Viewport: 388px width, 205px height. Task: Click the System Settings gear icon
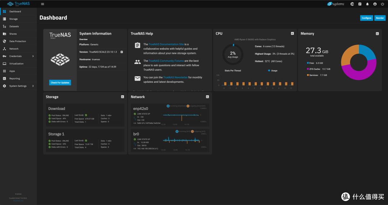point(4,86)
